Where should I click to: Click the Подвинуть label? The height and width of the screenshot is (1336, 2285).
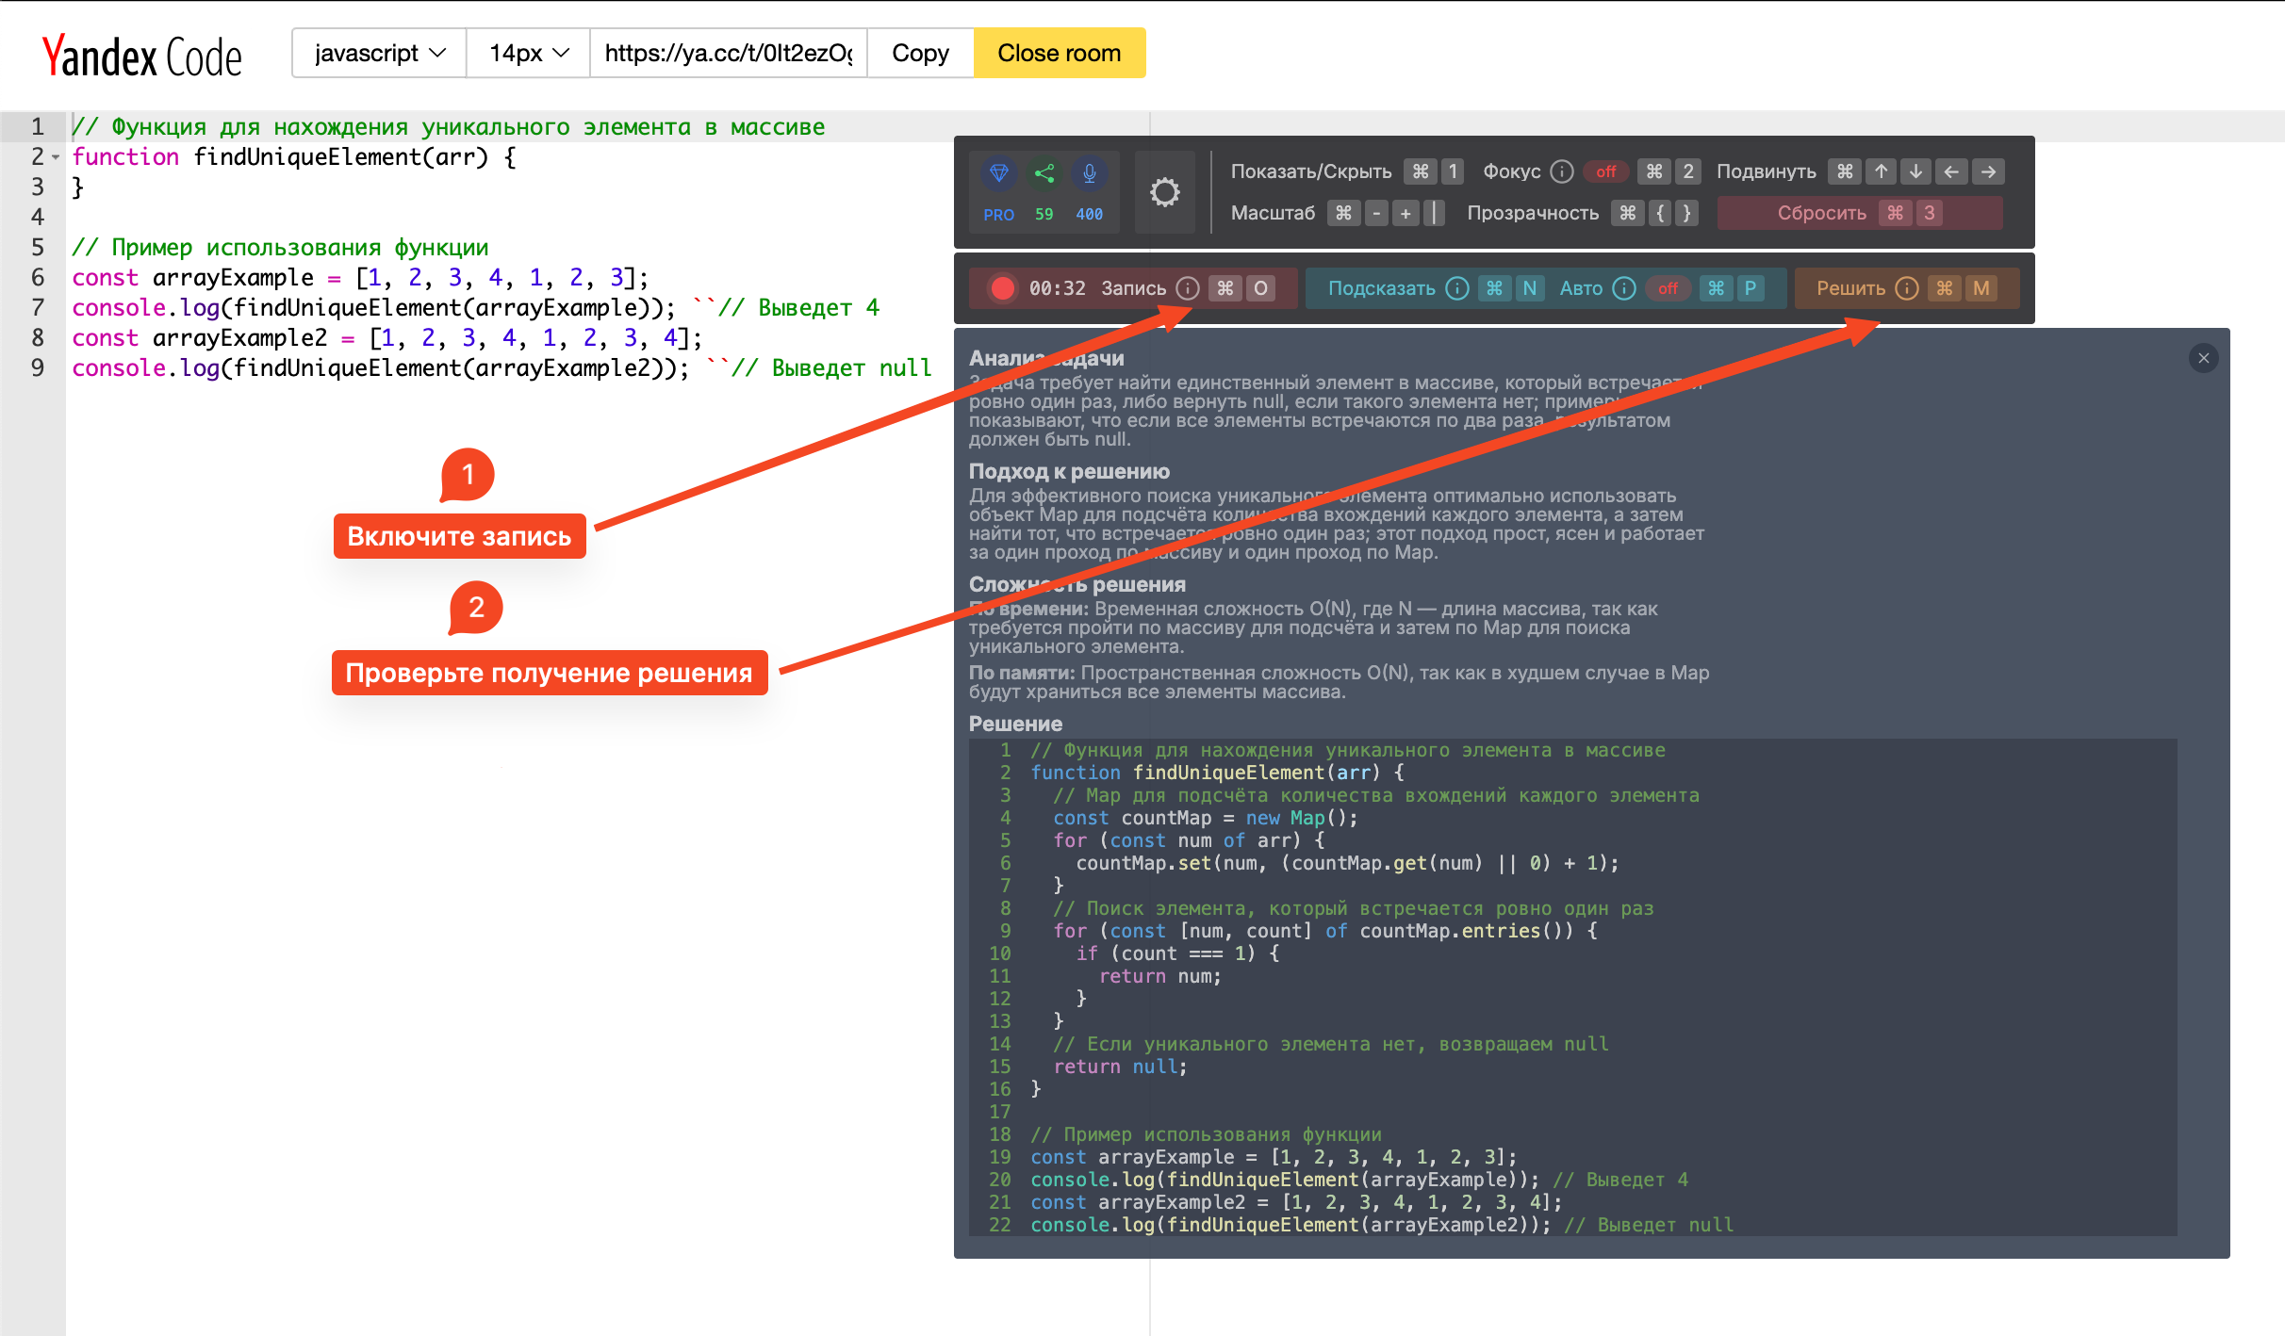(1766, 171)
